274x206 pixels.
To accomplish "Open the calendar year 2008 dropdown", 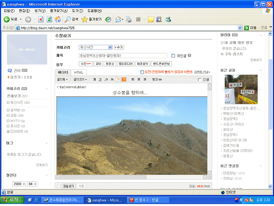I will tap(19, 184).
